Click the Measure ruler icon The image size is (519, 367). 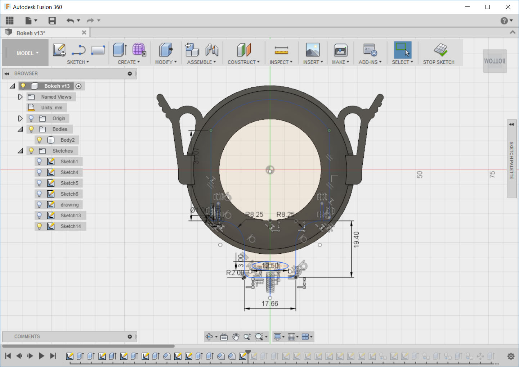281,50
